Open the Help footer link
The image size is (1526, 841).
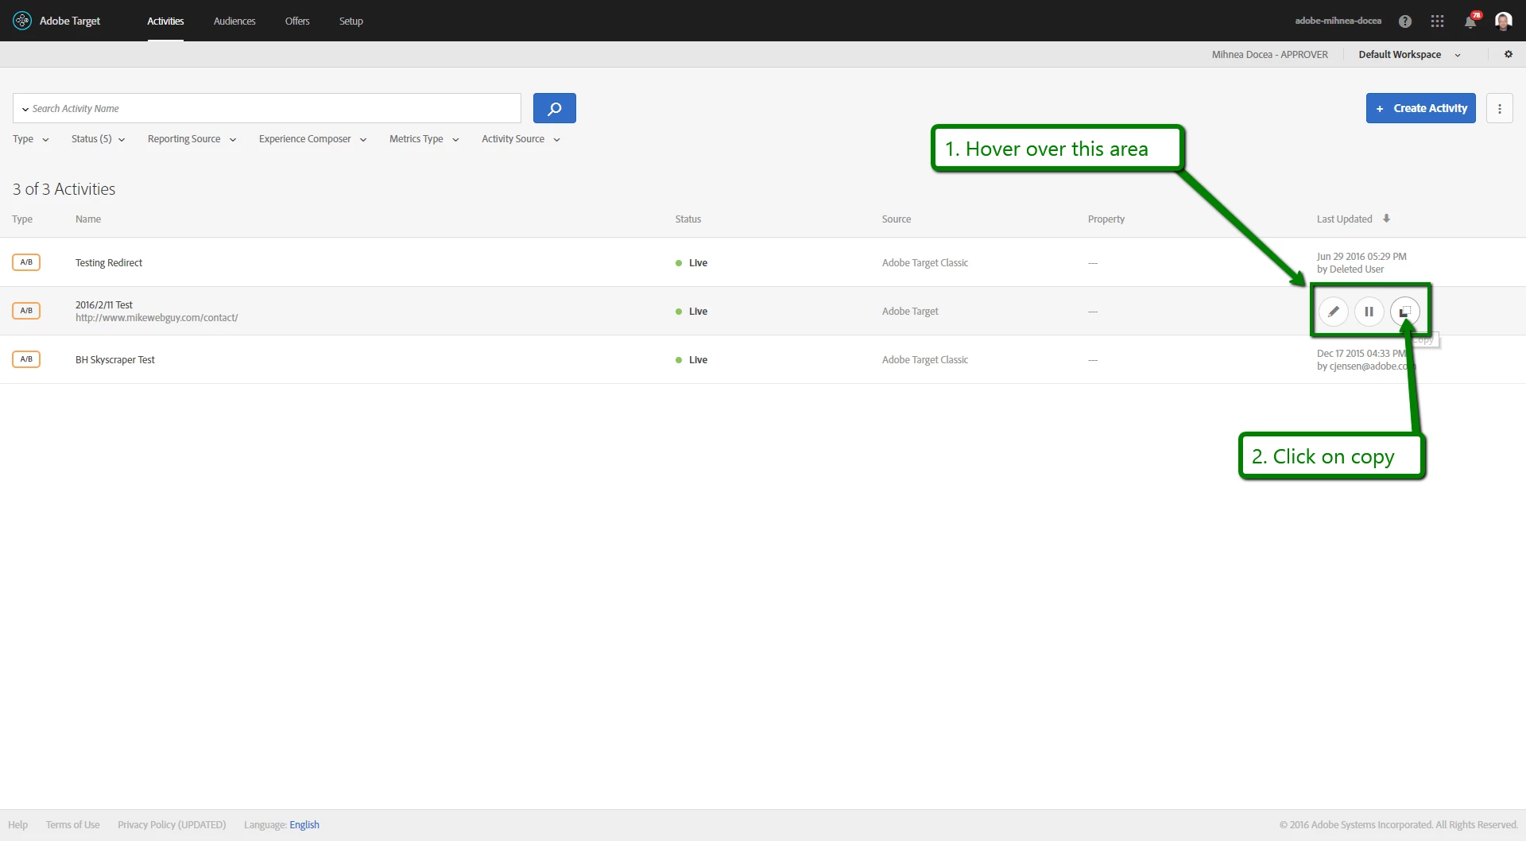click(x=17, y=825)
